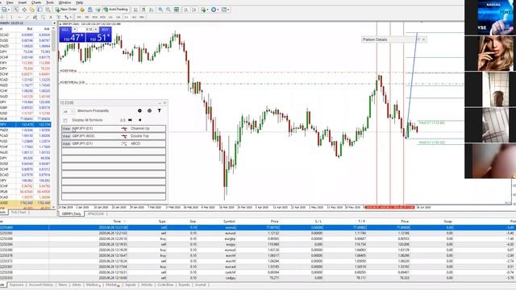Open lot size increase arrow near BUY

click(x=96, y=29)
